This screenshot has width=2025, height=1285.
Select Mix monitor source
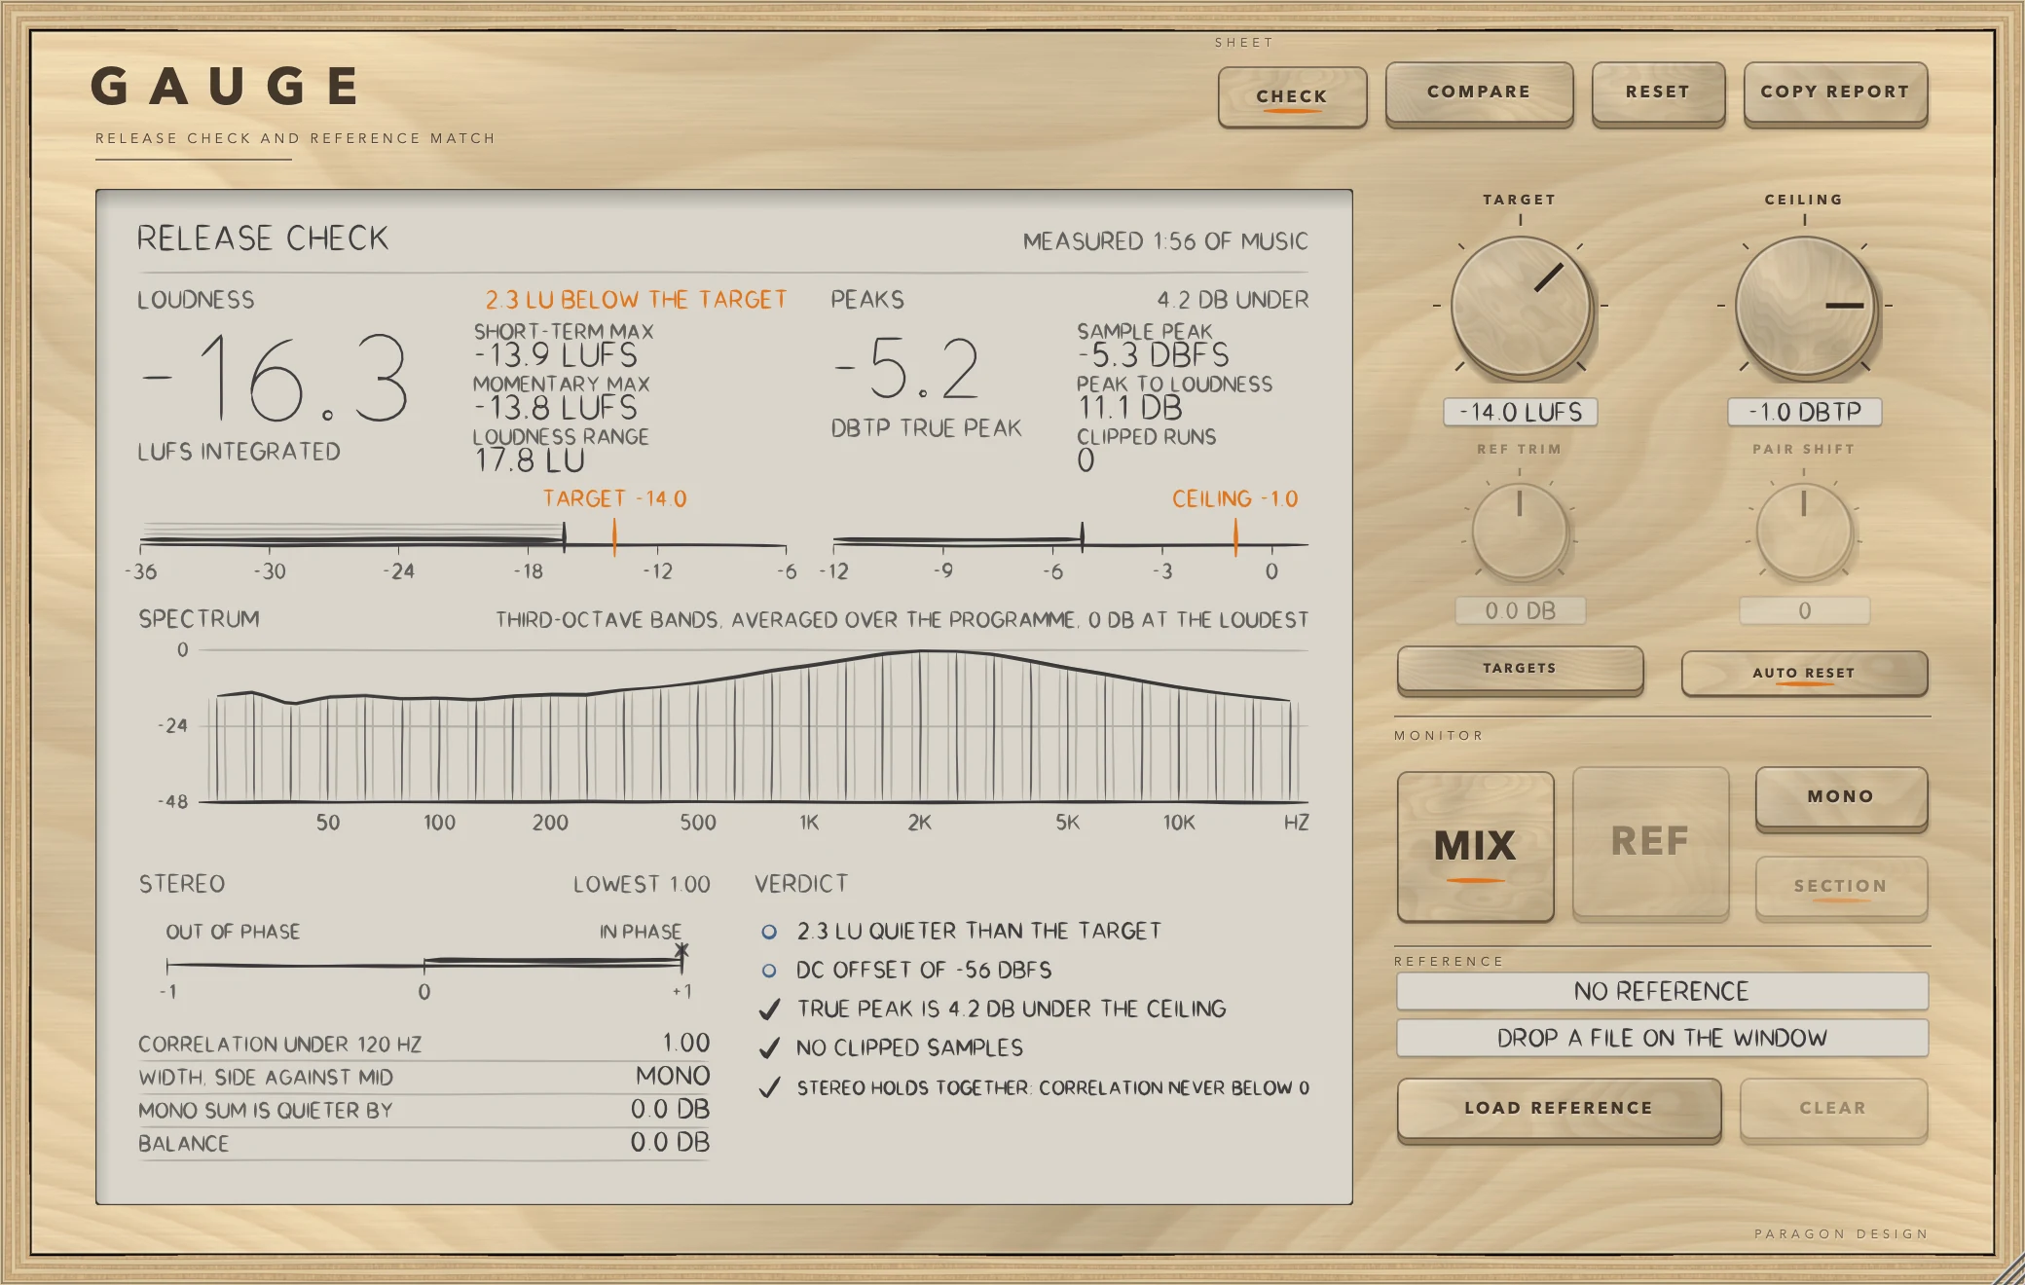(x=1476, y=846)
